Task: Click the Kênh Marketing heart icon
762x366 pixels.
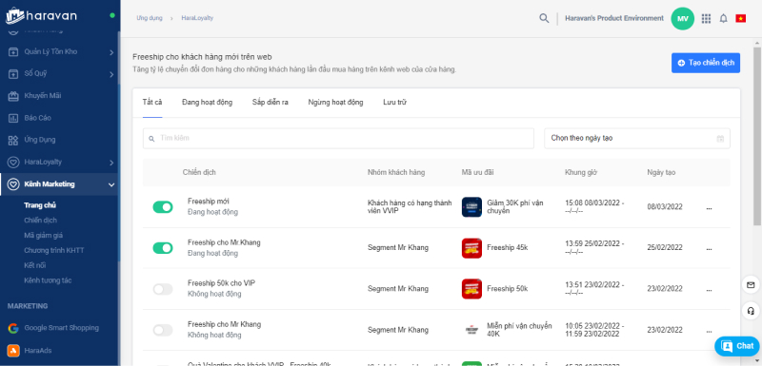Action: (x=13, y=184)
